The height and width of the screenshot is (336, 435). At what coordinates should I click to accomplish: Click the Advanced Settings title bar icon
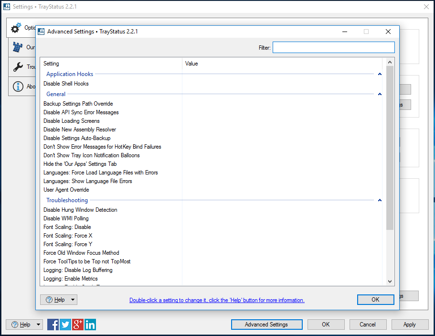pyautogui.click(x=41, y=32)
